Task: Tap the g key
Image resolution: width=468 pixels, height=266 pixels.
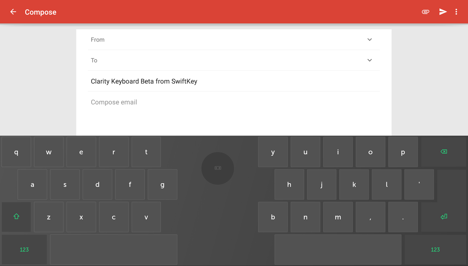Action: click(x=162, y=184)
